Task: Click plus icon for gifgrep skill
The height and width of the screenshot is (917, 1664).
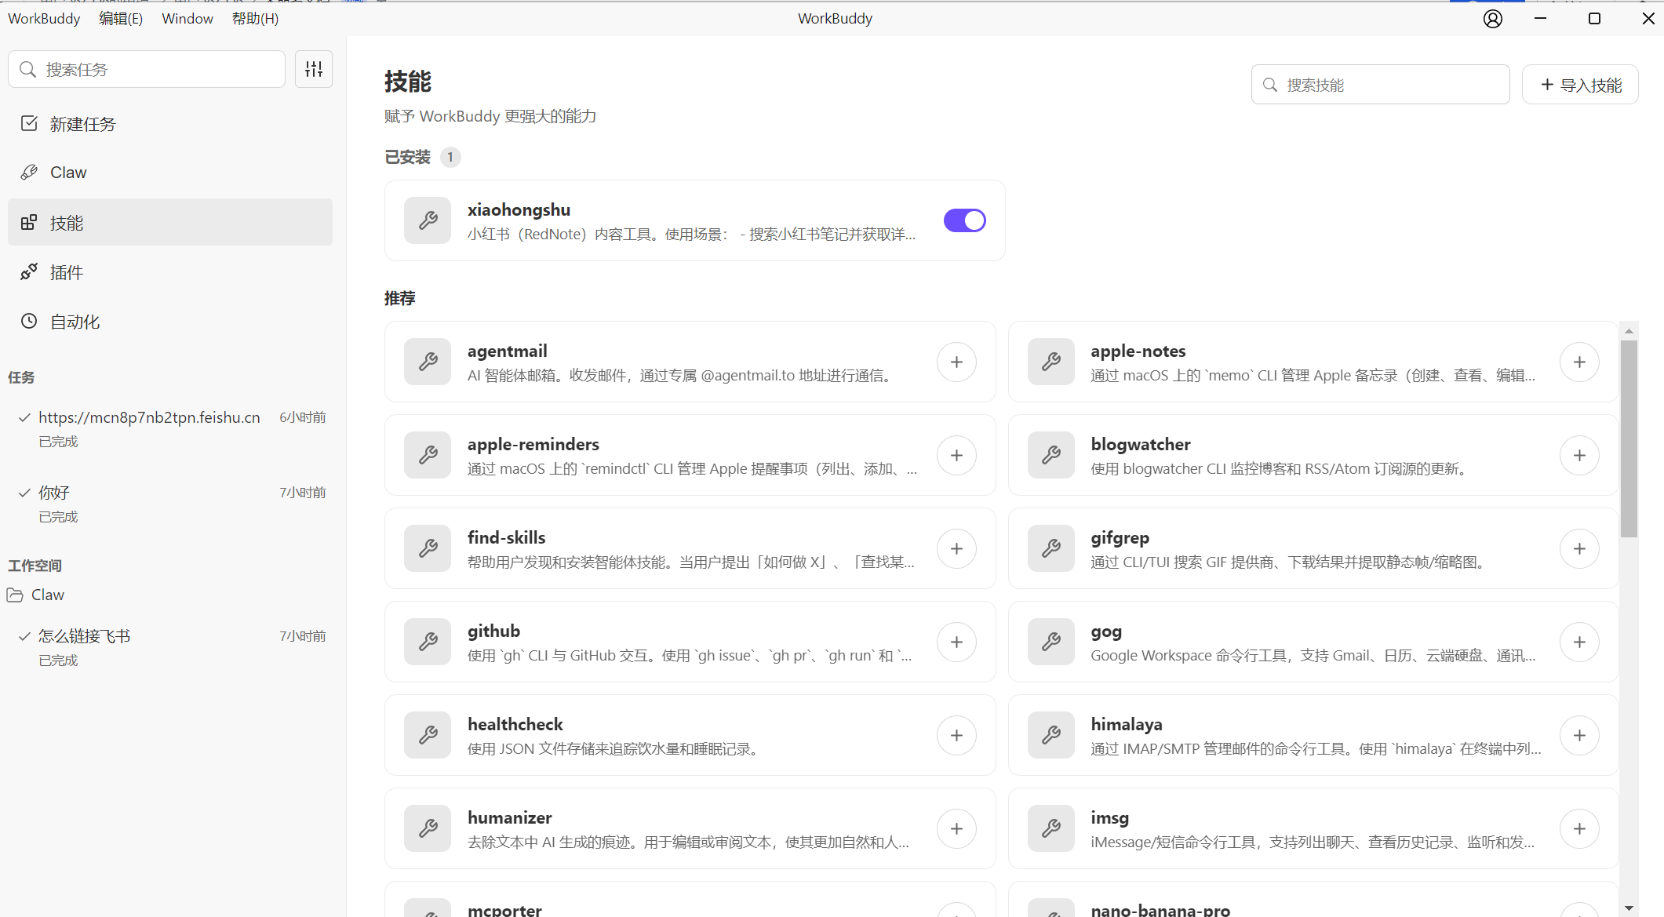Action: 1579,548
